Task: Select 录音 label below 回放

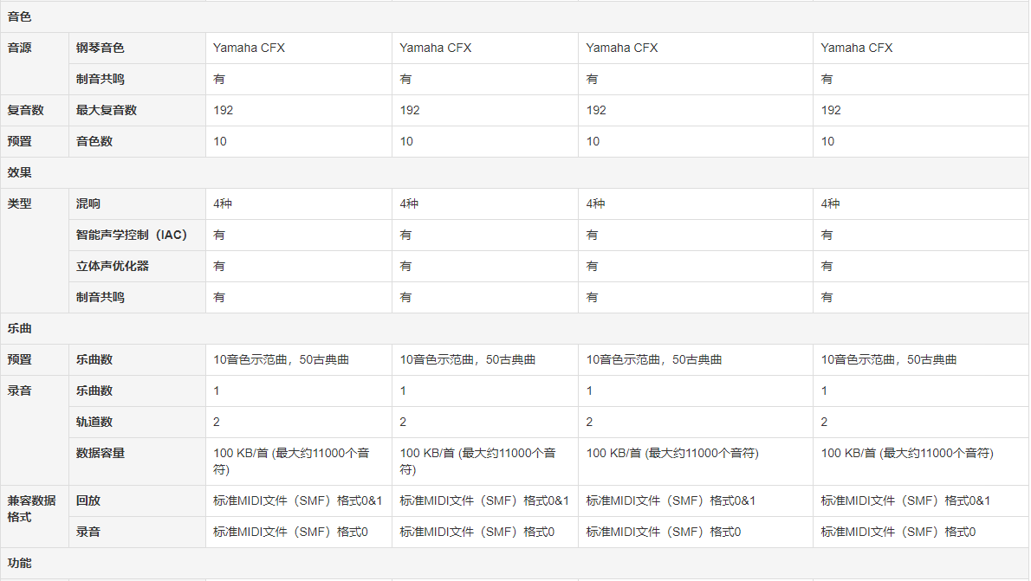Action: point(88,532)
